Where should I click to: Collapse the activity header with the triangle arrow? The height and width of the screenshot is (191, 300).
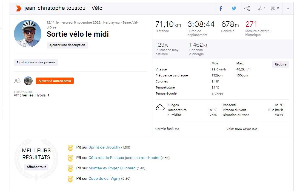[x=288, y=8]
